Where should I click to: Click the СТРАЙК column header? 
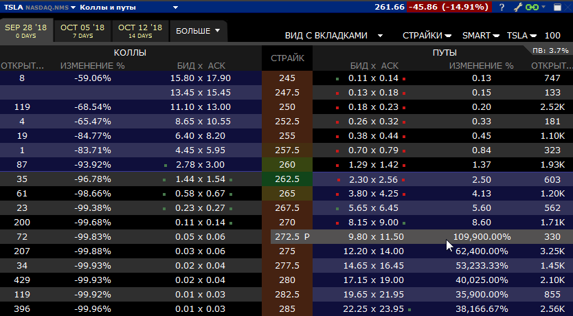[287, 58]
